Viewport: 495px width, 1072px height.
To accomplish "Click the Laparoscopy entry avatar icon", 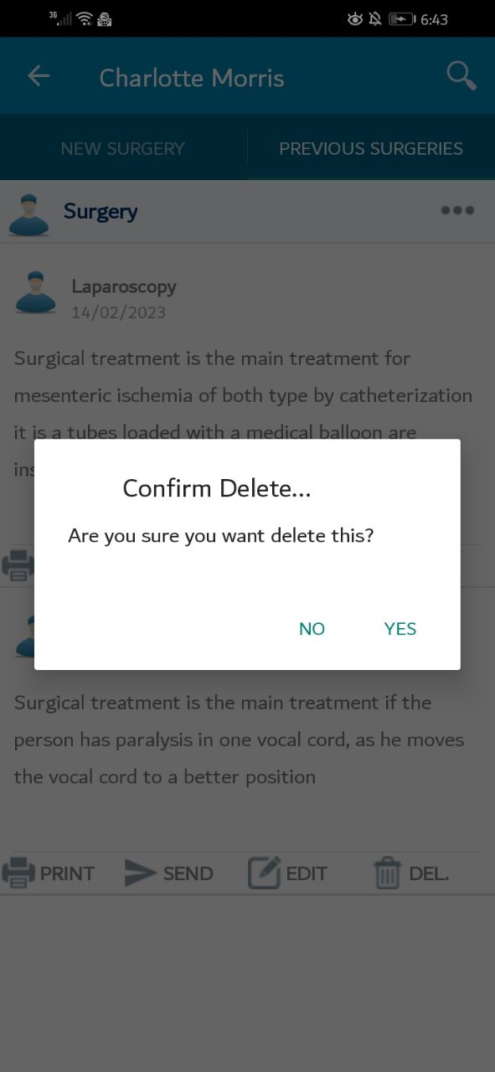I will coord(35,292).
